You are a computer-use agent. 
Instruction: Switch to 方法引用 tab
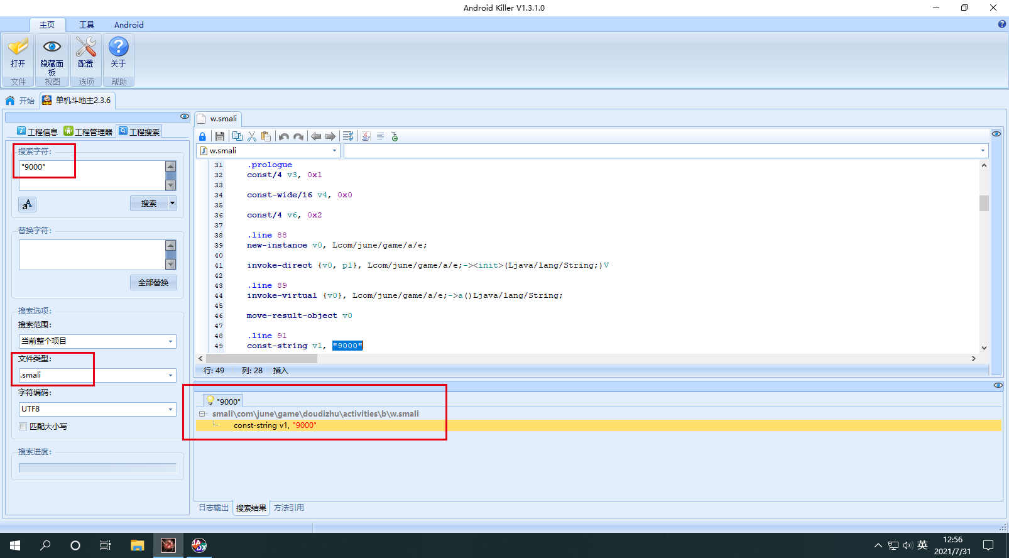288,508
